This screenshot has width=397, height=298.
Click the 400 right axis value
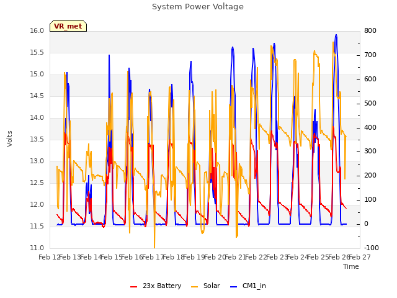(370, 127)
